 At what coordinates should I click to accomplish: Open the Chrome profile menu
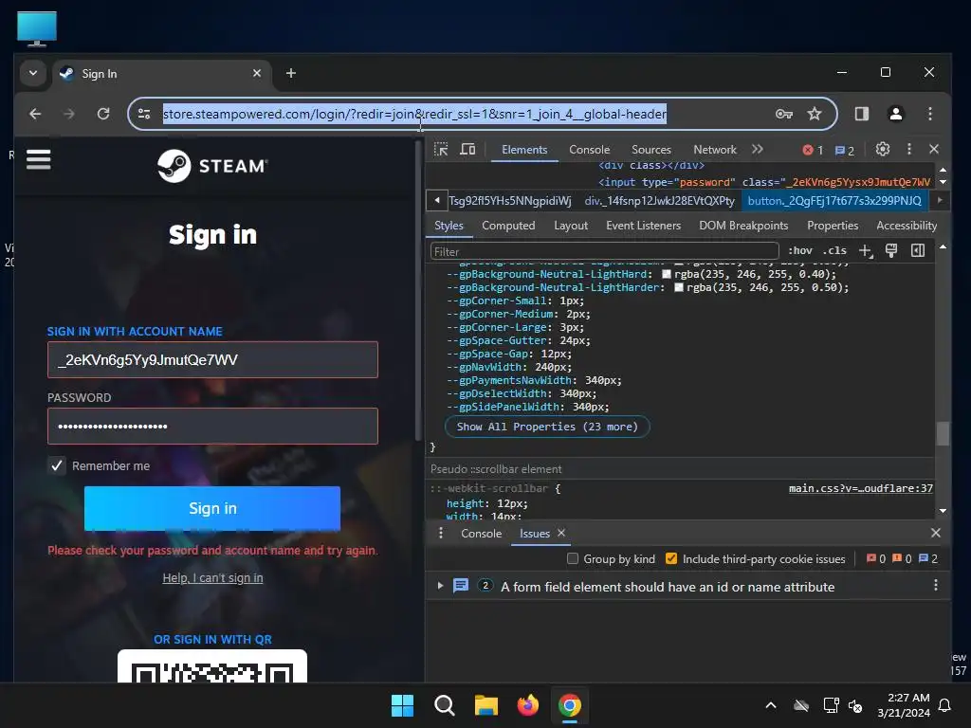(895, 114)
